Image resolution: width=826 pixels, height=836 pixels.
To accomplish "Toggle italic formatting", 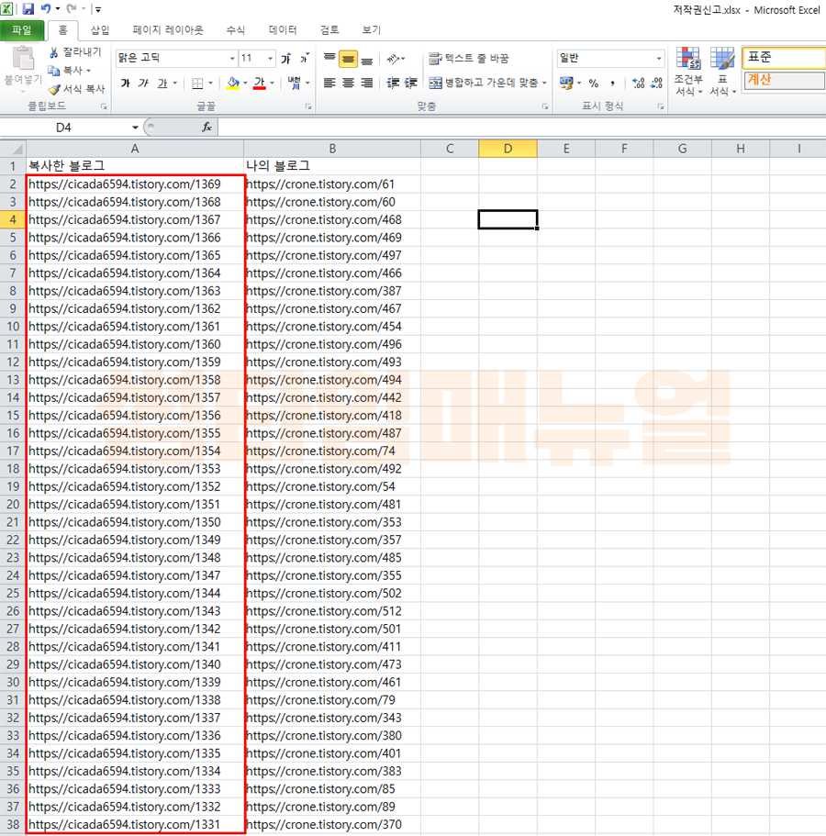I will point(143,84).
